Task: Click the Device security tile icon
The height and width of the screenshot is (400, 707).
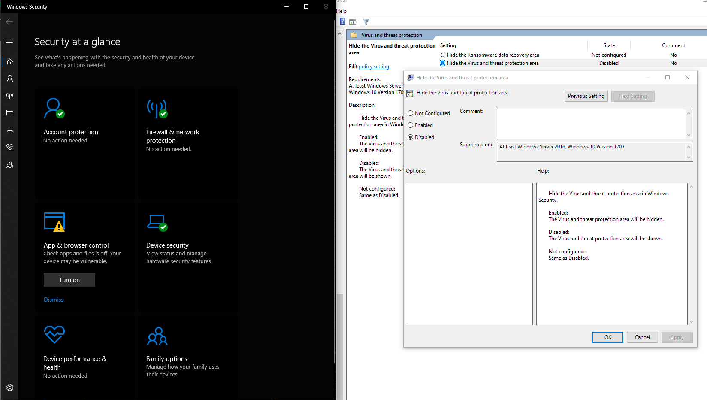Action: (157, 222)
